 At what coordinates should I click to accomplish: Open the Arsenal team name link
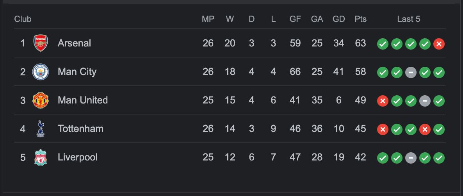point(74,43)
